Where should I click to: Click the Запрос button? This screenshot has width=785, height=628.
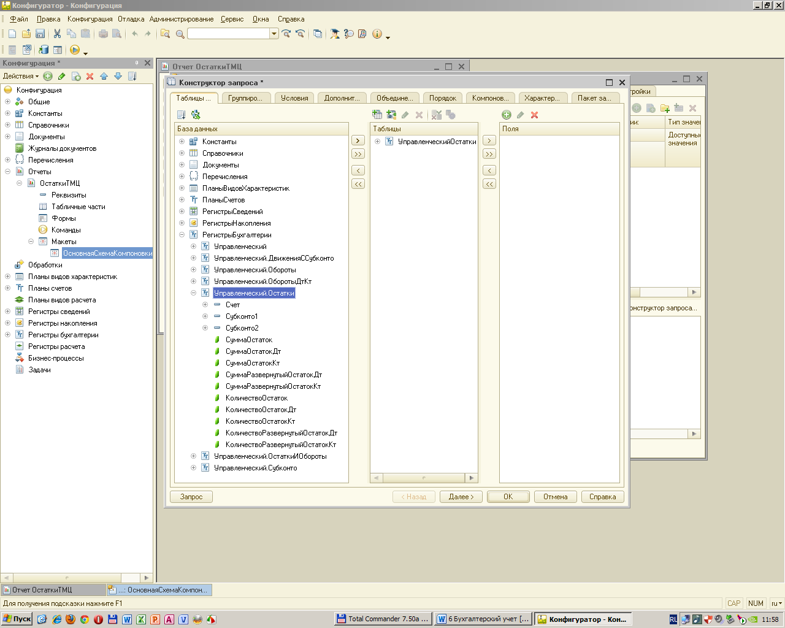pyautogui.click(x=191, y=497)
